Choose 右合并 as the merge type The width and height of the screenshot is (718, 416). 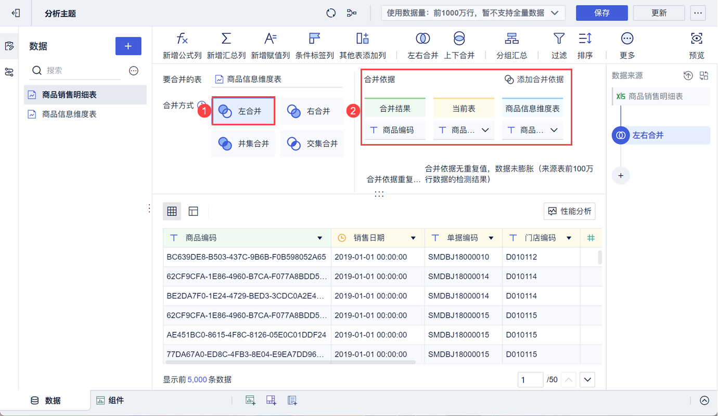(312, 111)
